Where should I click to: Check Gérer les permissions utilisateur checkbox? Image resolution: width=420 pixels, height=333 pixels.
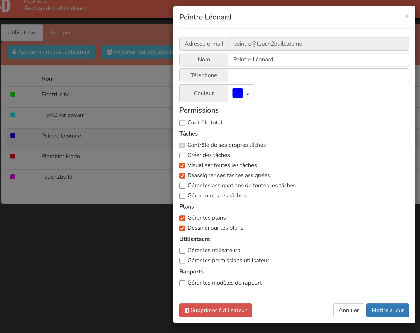click(182, 261)
